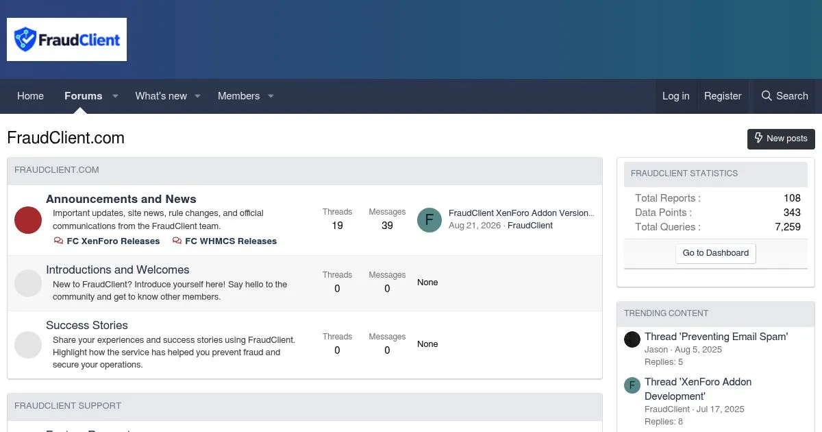822x432 pixels.
Task: Click Jason's dark avatar in Trending Content
Action: (x=632, y=339)
